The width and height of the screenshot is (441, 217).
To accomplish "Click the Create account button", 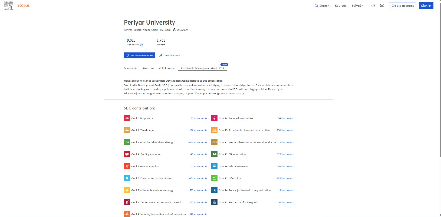I will pos(402,6).
